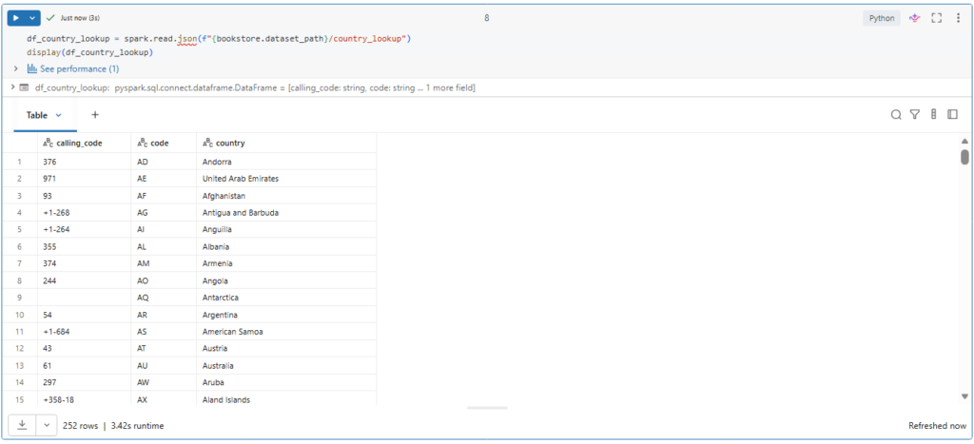Screen dimensions: 974x444
Task: Select the country column header
Action: point(229,144)
